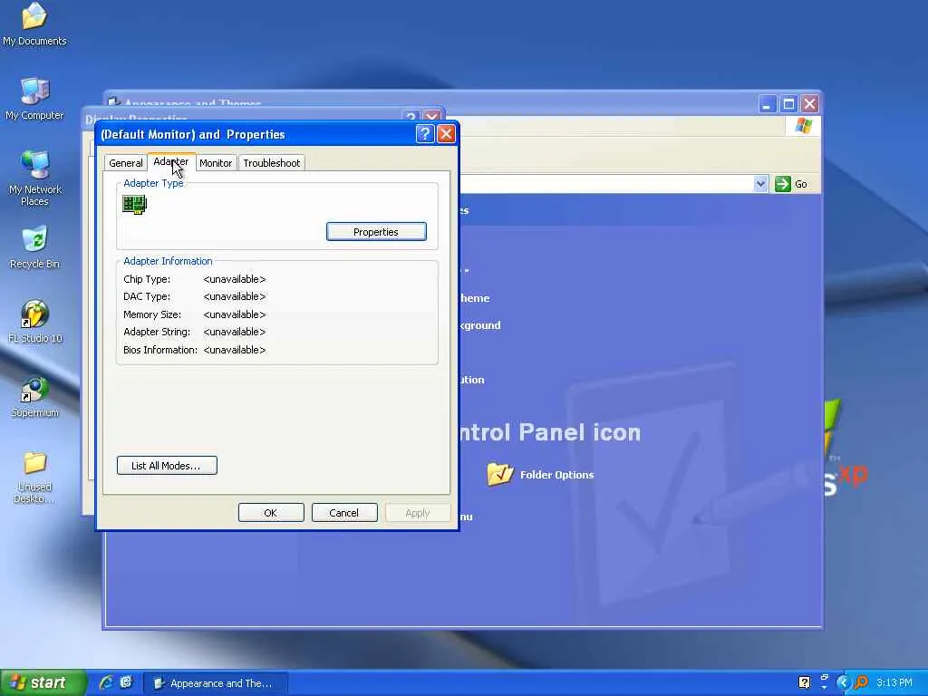Click the green Go arrow icon
The height and width of the screenshot is (696, 928).
[782, 184]
